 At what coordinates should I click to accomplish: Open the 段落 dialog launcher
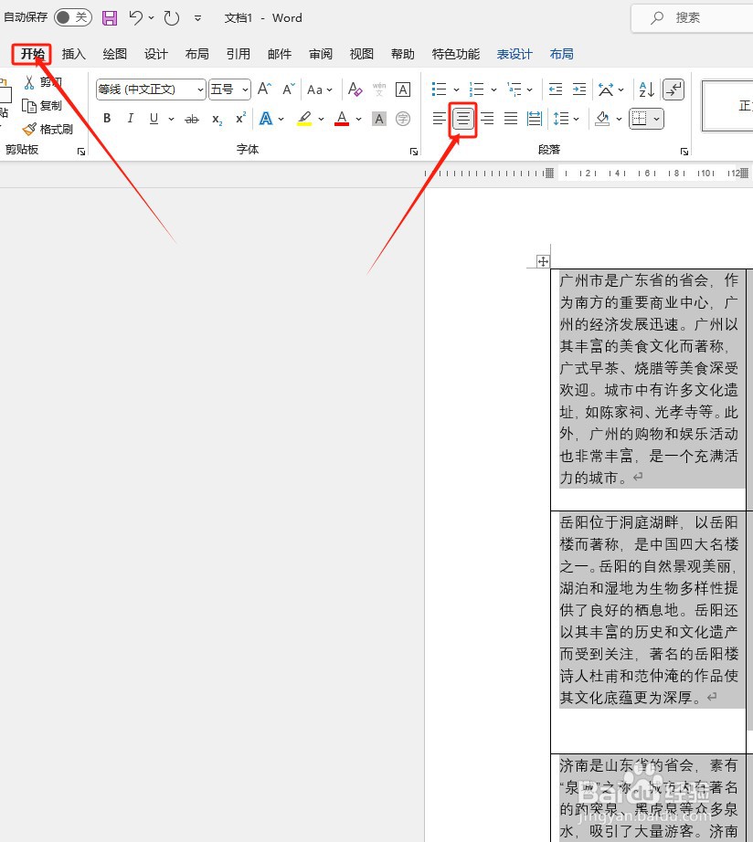[x=684, y=150]
